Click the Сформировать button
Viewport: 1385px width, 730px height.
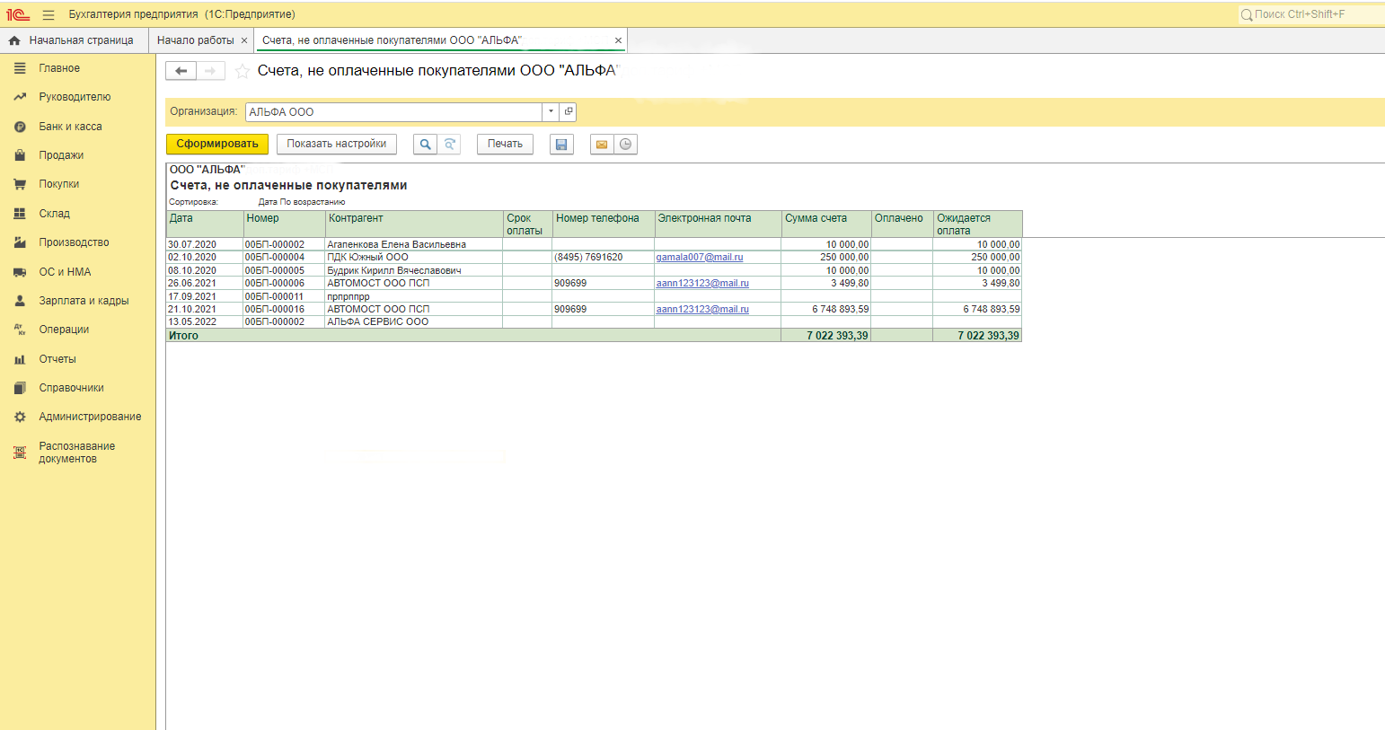[x=217, y=144]
